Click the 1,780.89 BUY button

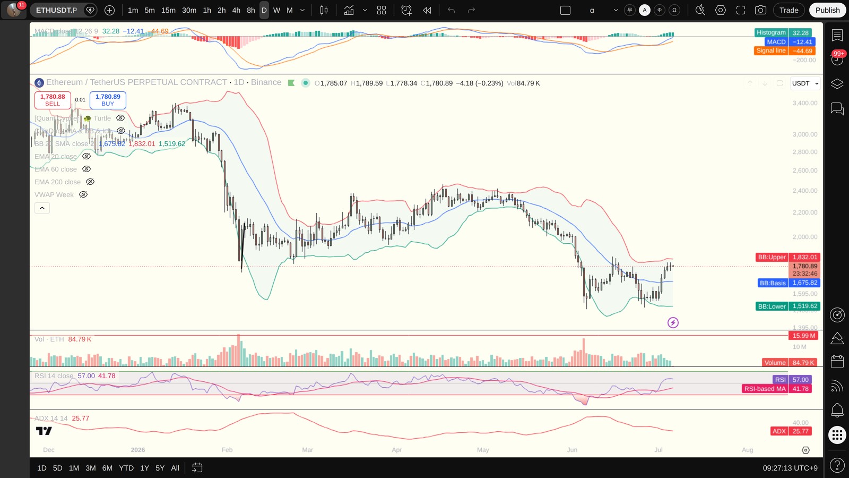click(x=108, y=100)
